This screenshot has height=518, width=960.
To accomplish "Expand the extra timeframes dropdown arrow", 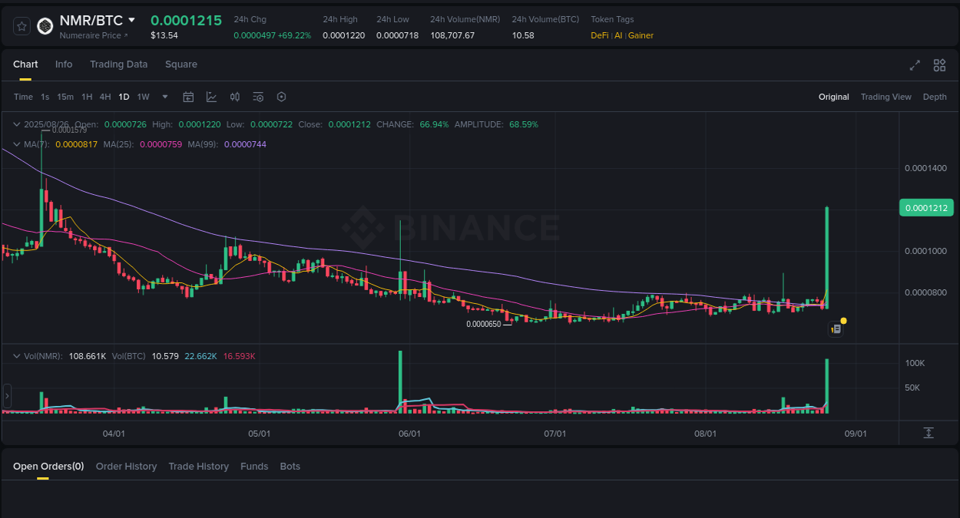I will tap(164, 97).
